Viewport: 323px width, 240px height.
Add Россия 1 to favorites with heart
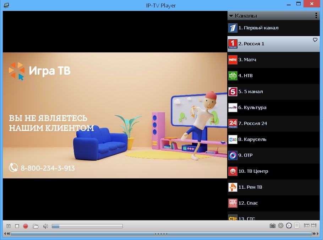[315, 40]
